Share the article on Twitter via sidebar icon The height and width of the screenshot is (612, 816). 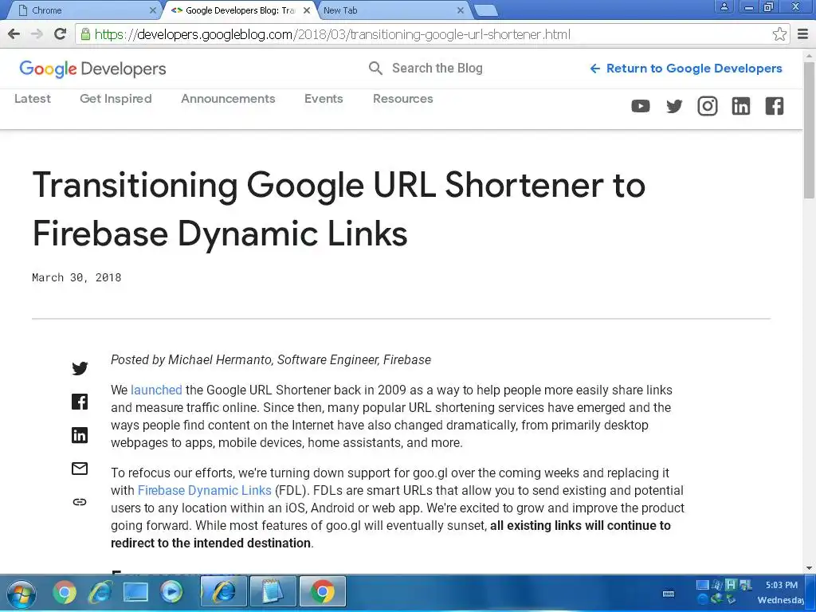coord(80,368)
